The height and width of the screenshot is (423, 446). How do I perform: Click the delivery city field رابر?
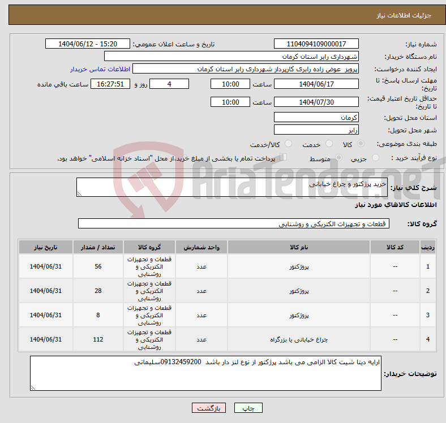(316, 130)
